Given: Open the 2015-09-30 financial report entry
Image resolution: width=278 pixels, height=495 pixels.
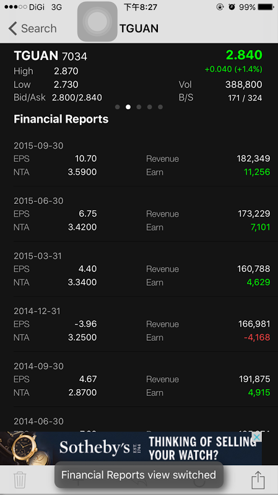Looking at the screenshot, I should 142,159.
